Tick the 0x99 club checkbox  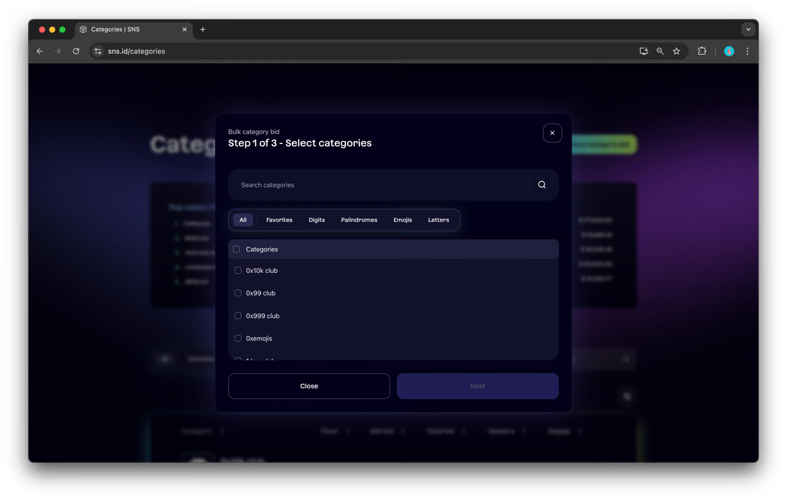(238, 293)
